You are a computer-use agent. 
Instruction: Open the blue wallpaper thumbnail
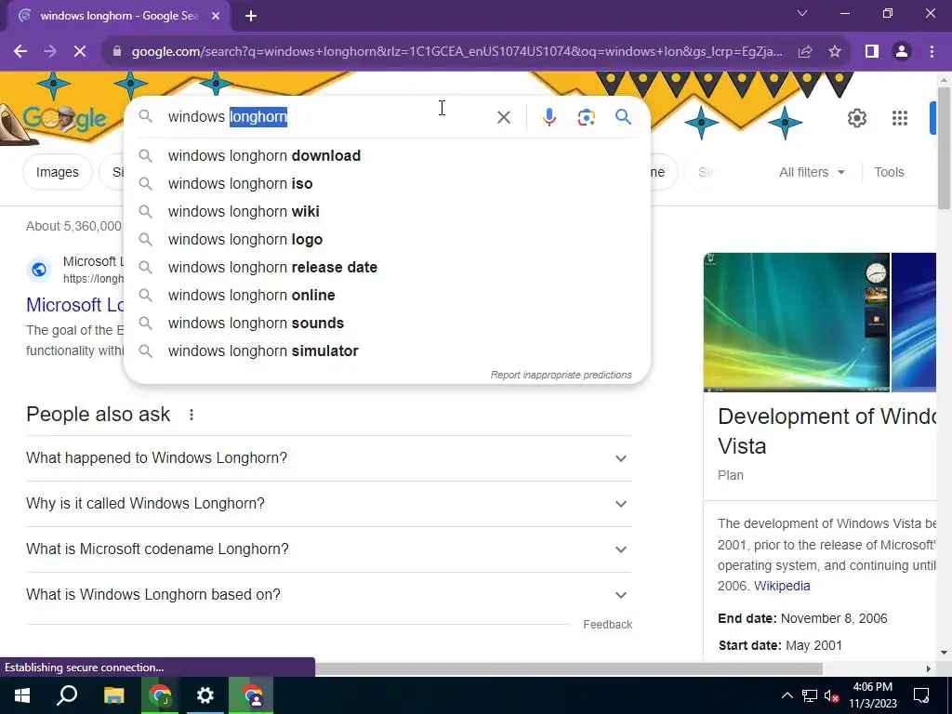point(914,323)
